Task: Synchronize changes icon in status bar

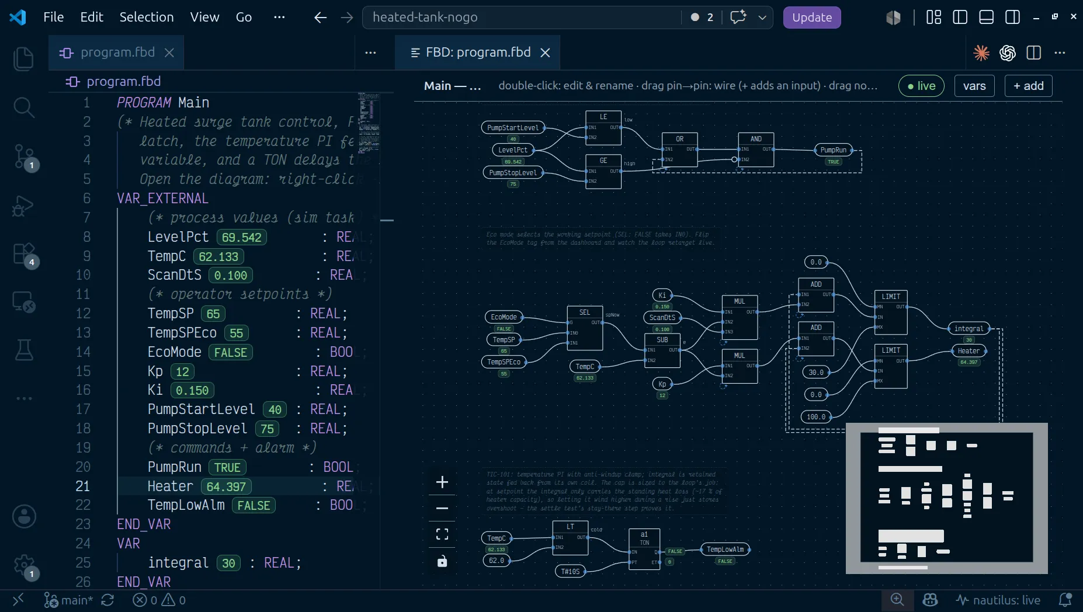Action: point(107,600)
